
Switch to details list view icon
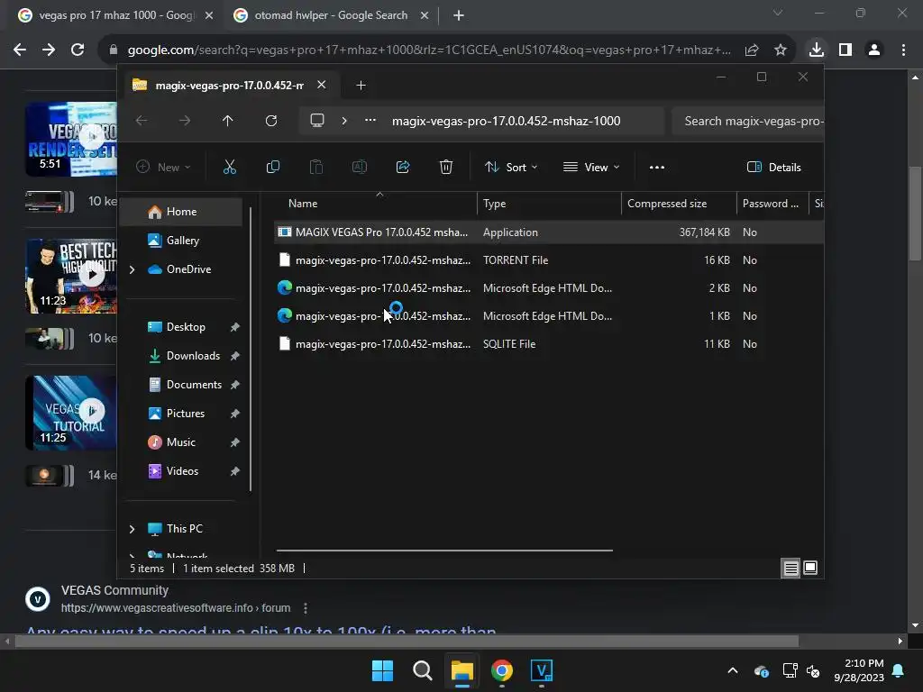790,569
